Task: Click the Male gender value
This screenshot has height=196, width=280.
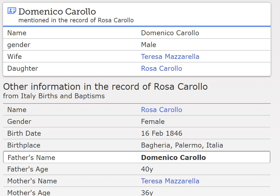Action: (x=148, y=45)
